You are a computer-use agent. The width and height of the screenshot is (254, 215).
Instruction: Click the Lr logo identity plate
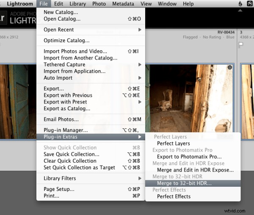click(x=3, y=18)
